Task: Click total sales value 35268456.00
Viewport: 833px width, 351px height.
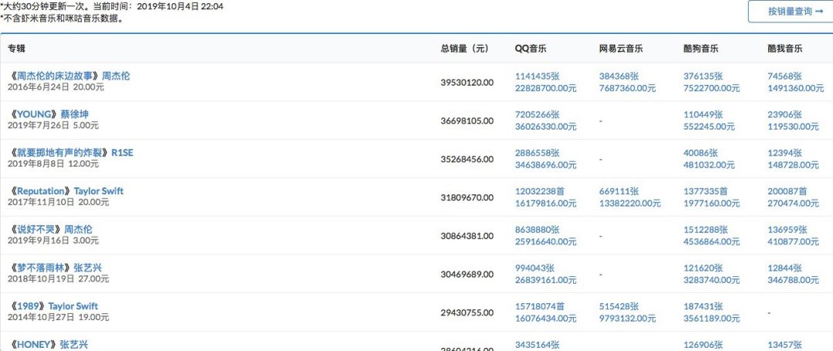Action: click(x=467, y=159)
